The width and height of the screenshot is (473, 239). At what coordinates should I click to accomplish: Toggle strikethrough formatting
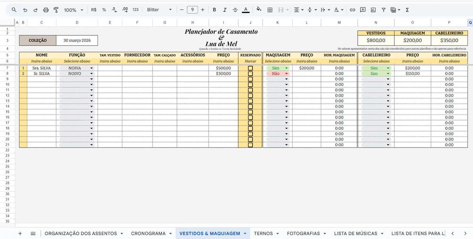[235, 9]
